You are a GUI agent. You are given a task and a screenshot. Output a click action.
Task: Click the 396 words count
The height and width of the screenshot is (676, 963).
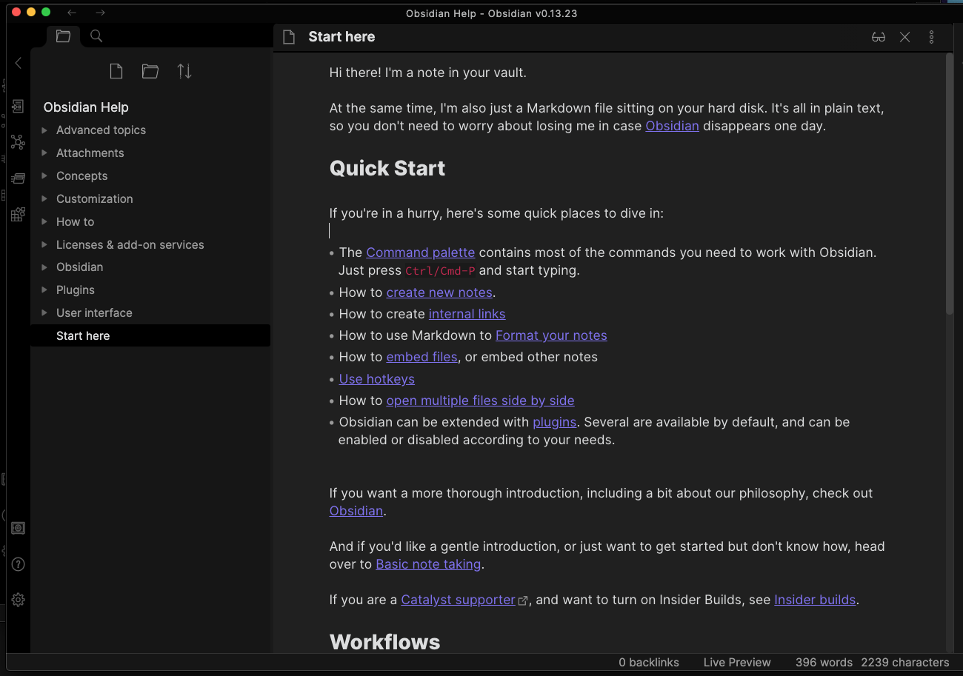tap(824, 663)
